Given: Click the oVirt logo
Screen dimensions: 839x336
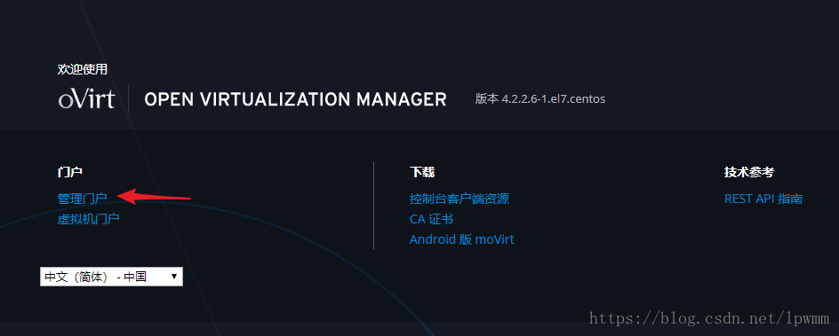Looking at the screenshot, I should 86,98.
